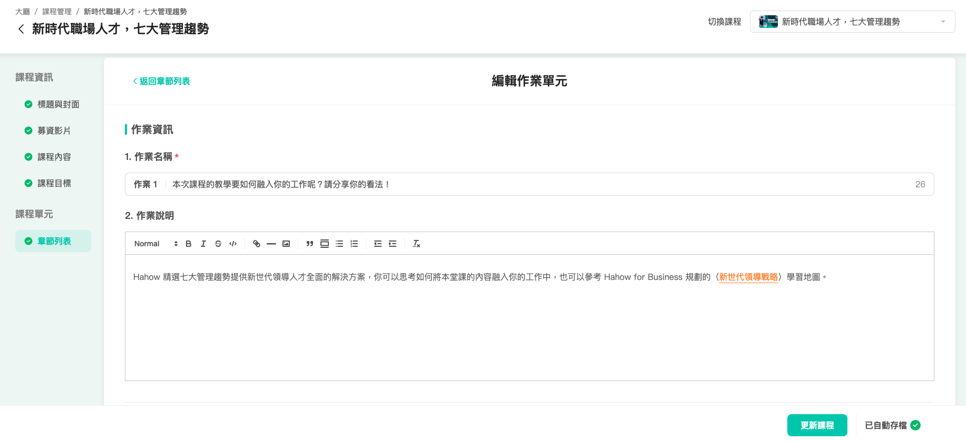Insert a horizontal divider line
The width and height of the screenshot is (966, 441).
(271, 244)
